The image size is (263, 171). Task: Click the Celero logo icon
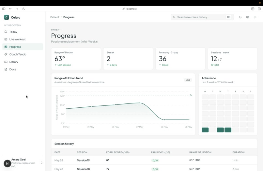tap(7, 17)
